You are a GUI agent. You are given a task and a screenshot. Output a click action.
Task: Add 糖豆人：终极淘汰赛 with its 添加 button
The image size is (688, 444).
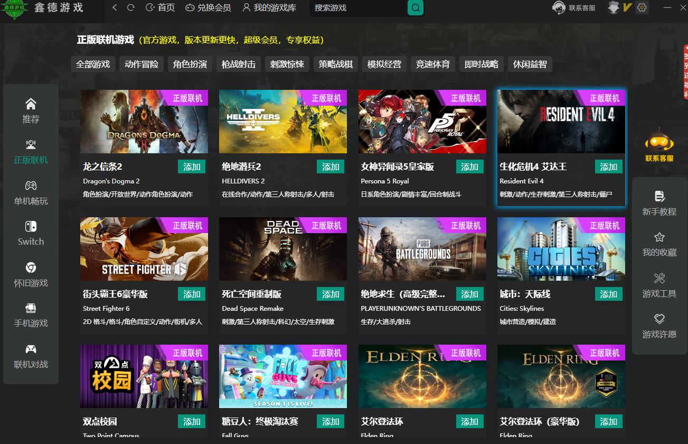331,421
